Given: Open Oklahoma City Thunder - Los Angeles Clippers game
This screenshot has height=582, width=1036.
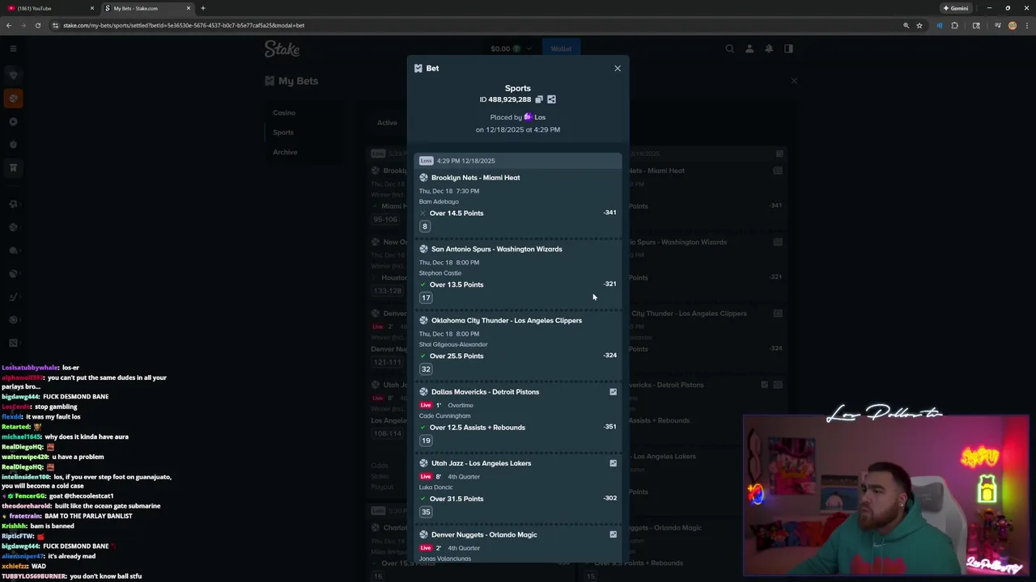Looking at the screenshot, I should click(x=507, y=320).
